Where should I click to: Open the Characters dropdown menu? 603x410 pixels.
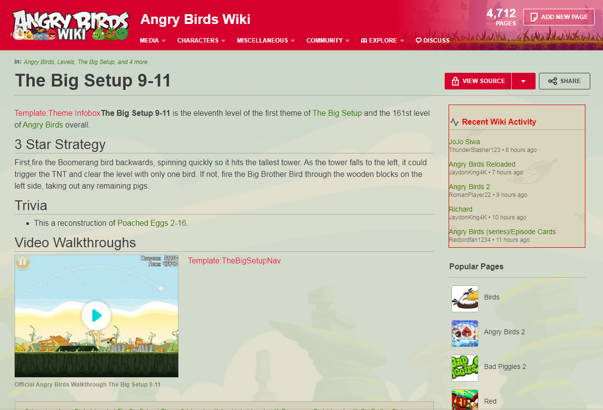point(201,41)
